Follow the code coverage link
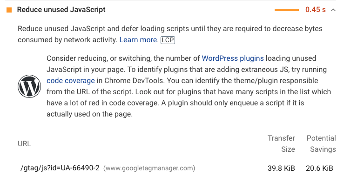 click(71, 81)
